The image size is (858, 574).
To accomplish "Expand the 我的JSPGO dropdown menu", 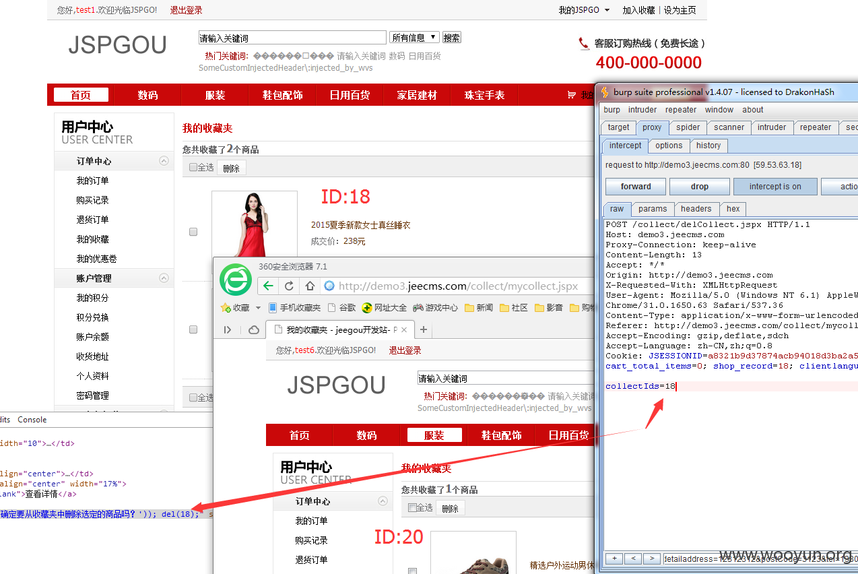I will (x=584, y=10).
